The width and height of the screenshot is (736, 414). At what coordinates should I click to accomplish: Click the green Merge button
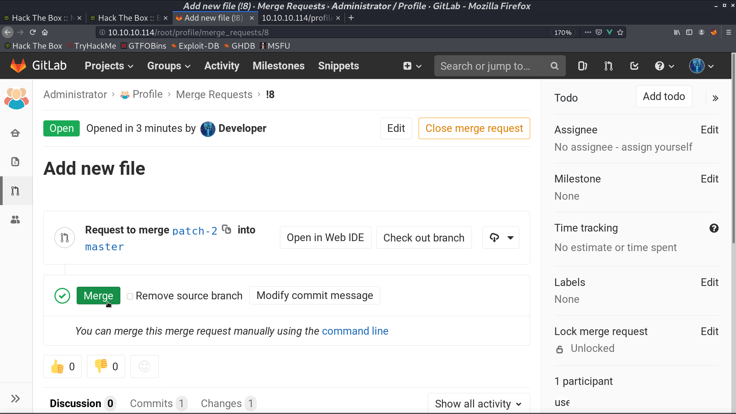point(99,296)
